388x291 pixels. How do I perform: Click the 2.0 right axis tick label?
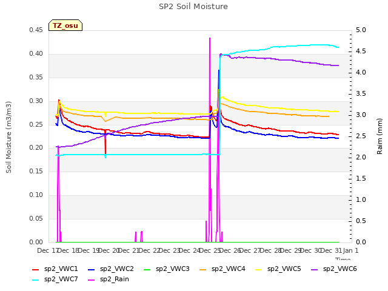coord(361,158)
